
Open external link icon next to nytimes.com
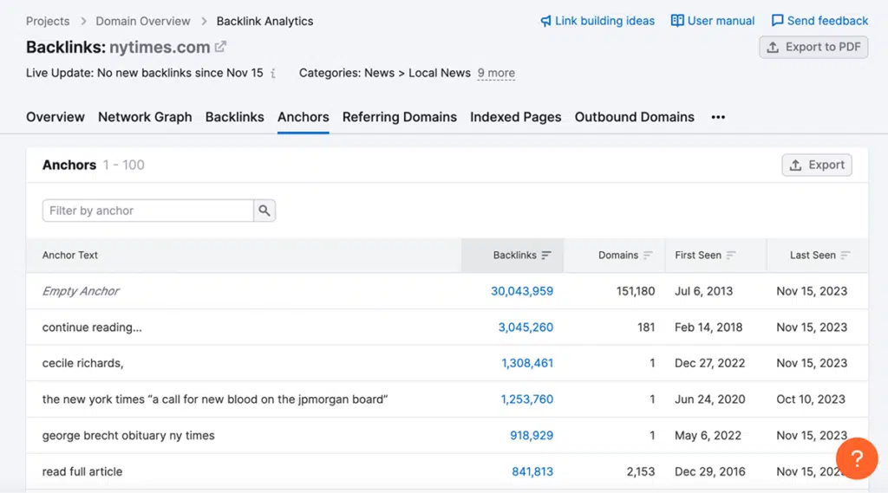point(220,47)
